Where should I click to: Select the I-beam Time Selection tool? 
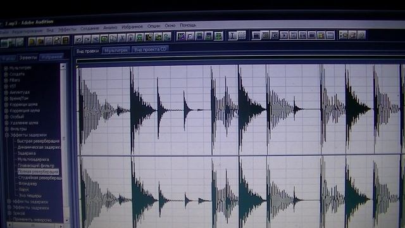coord(232,35)
